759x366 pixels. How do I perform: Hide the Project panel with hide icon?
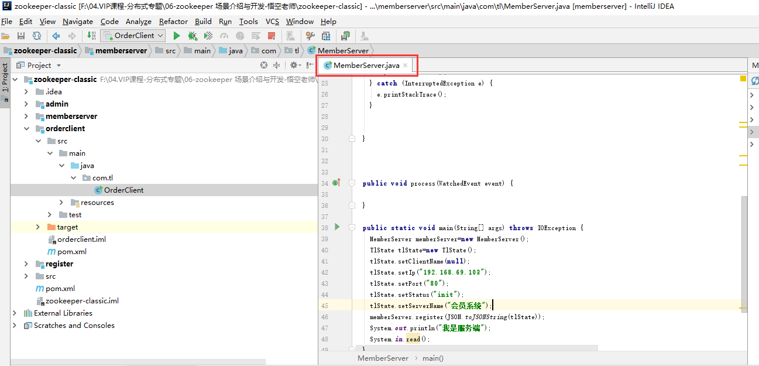click(310, 66)
